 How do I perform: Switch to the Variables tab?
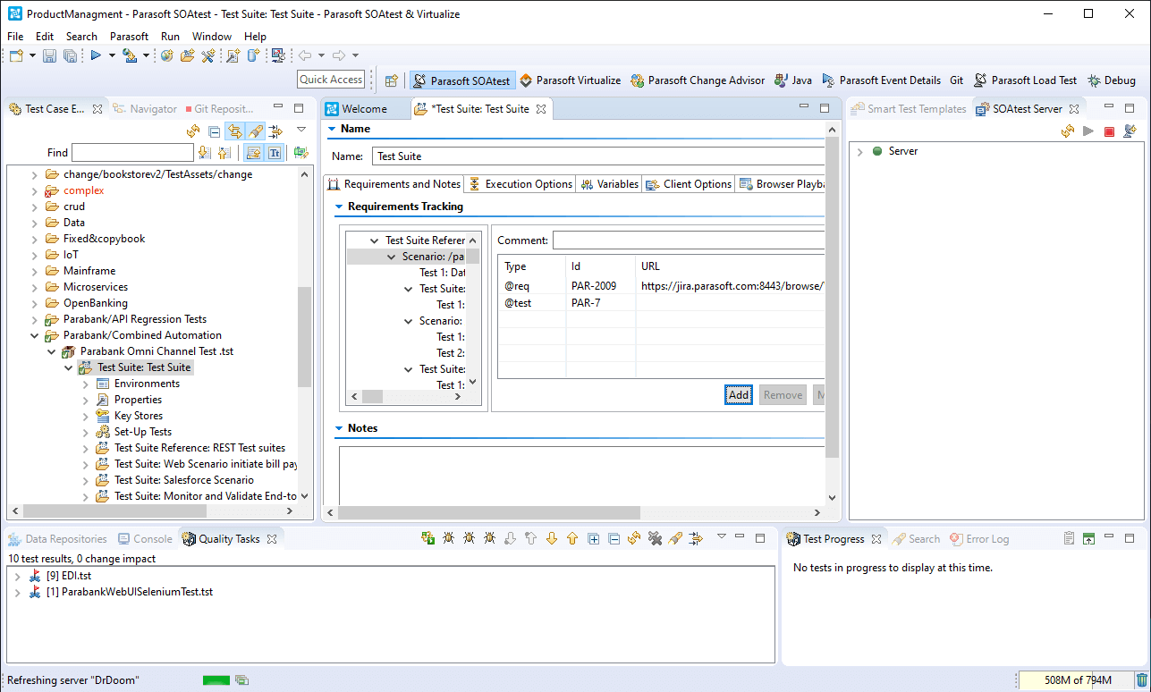[x=609, y=184]
